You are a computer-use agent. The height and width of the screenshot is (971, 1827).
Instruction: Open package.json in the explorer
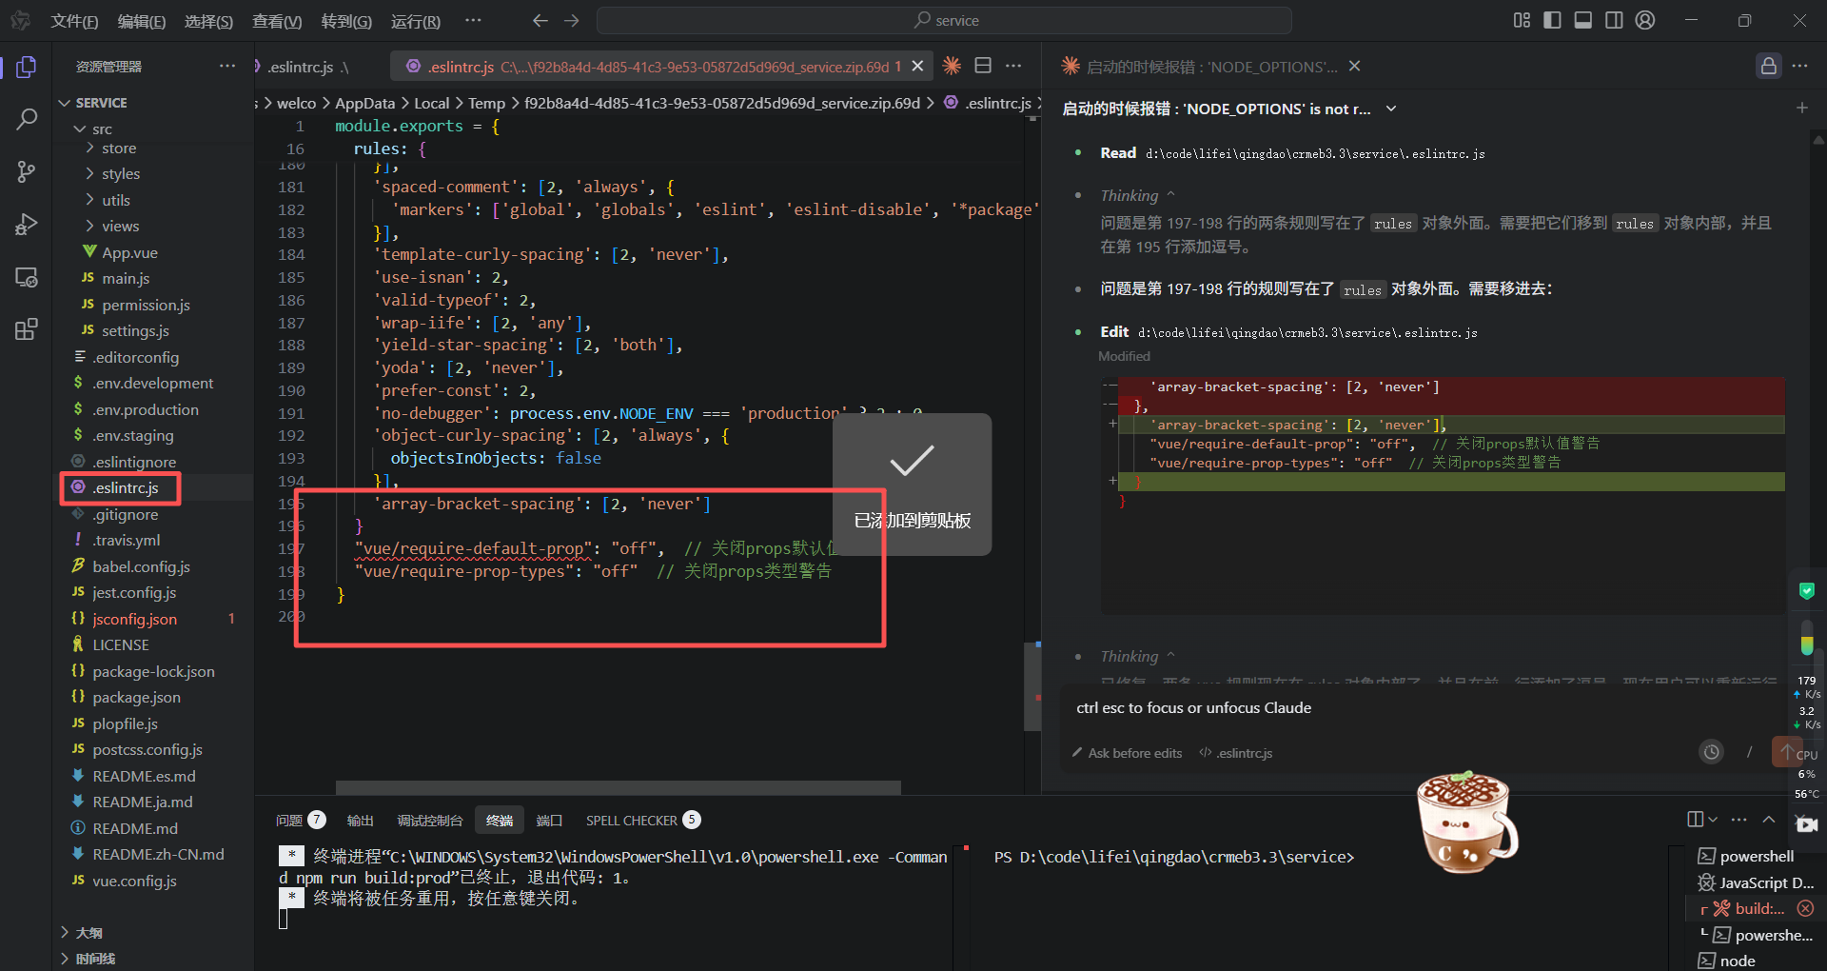tap(136, 698)
